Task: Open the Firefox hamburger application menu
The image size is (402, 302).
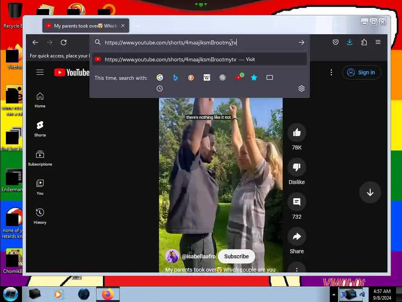Action: [378, 42]
